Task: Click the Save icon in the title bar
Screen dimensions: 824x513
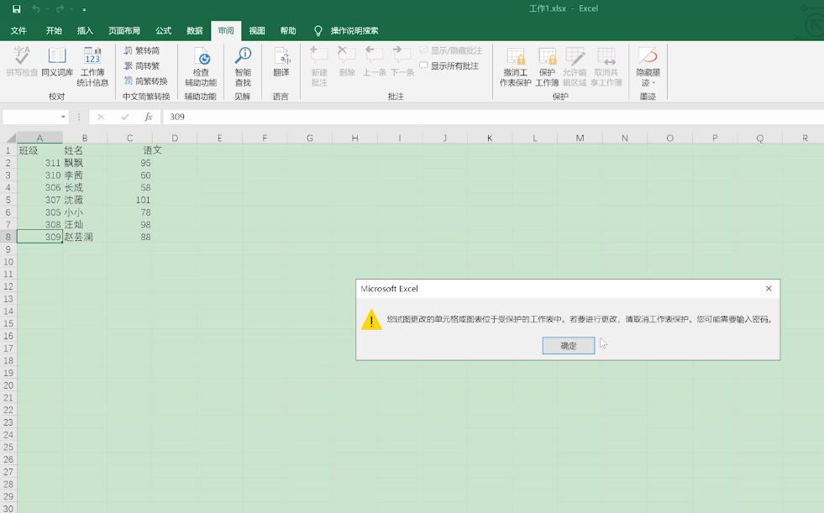Action: point(16,9)
